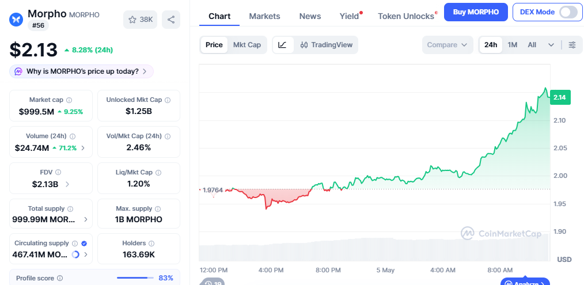
Task: Expand Total supply details chevron
Action: (86, 219)
